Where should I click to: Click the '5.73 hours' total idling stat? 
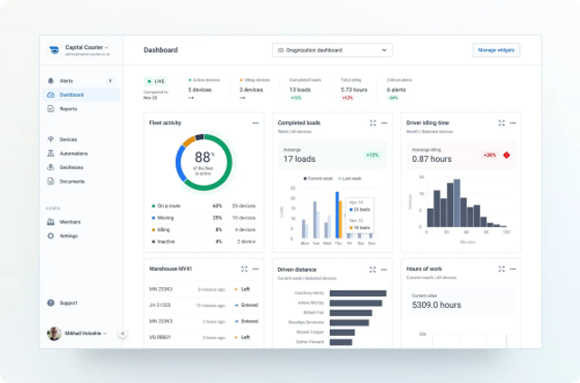pyautogui.click(x=354, y=90)
